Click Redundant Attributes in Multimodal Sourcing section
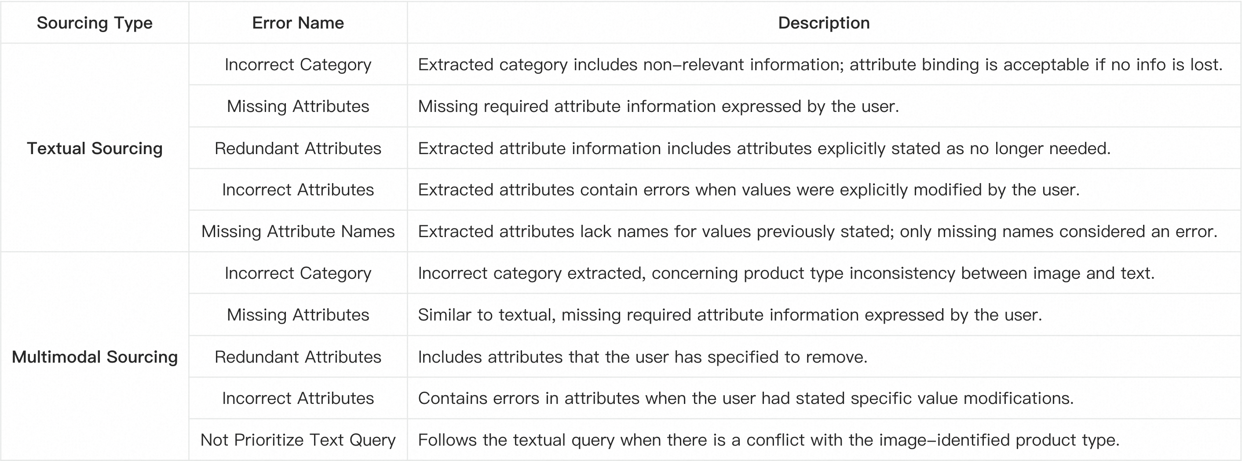 [x=298, y=357]
